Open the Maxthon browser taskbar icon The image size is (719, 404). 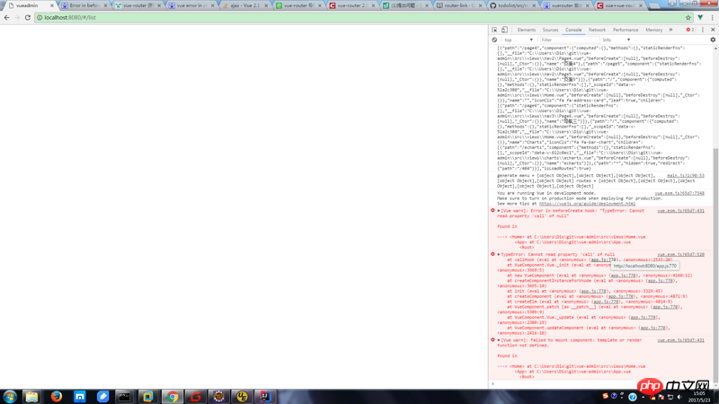coord(80,397)
